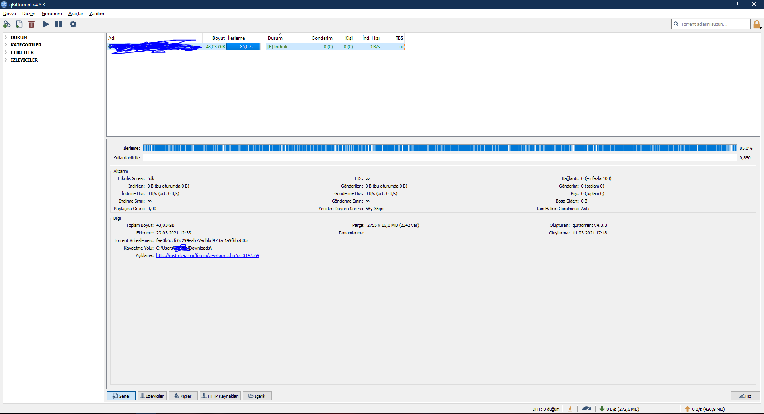The height and width of the screenshot is (414, 764).
Task: Toggle alternative speed limits speedometer icon
Action: pyautogui.click(x=586, y=409)
